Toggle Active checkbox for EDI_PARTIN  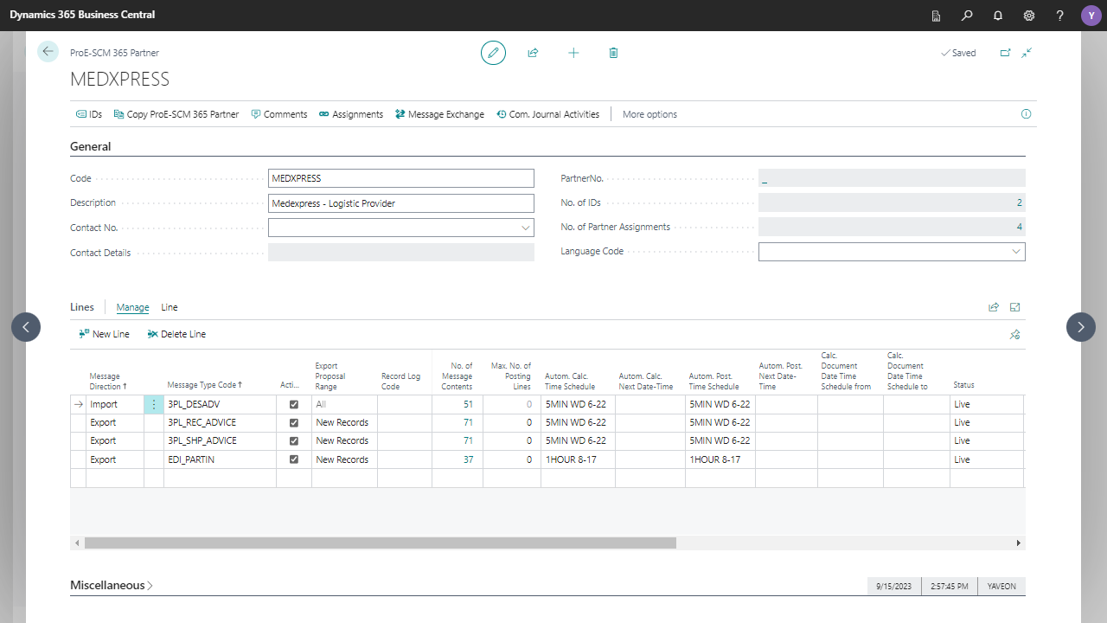coord(294,459)
